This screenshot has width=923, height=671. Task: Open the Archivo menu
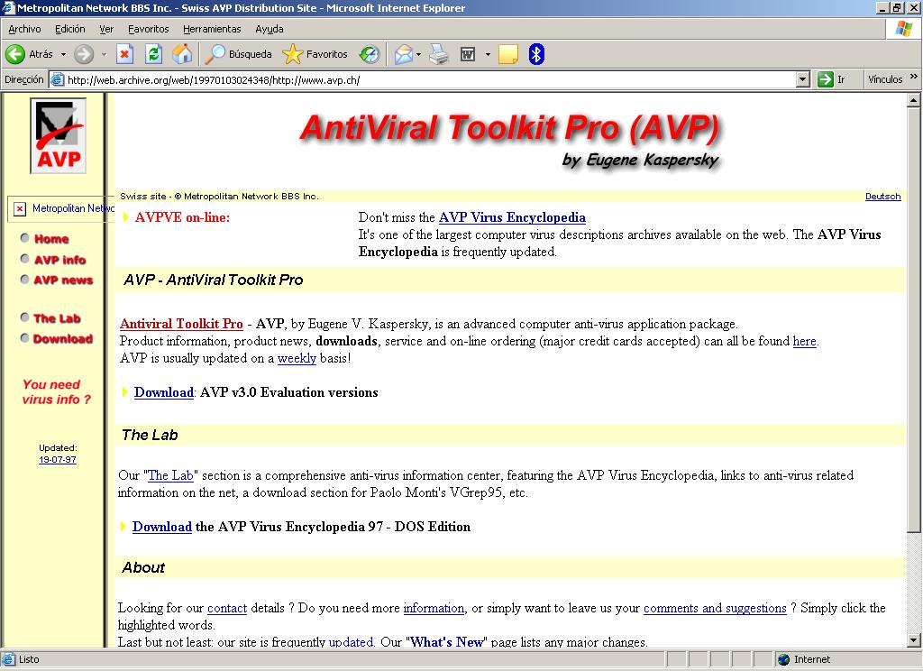[24, 29]
